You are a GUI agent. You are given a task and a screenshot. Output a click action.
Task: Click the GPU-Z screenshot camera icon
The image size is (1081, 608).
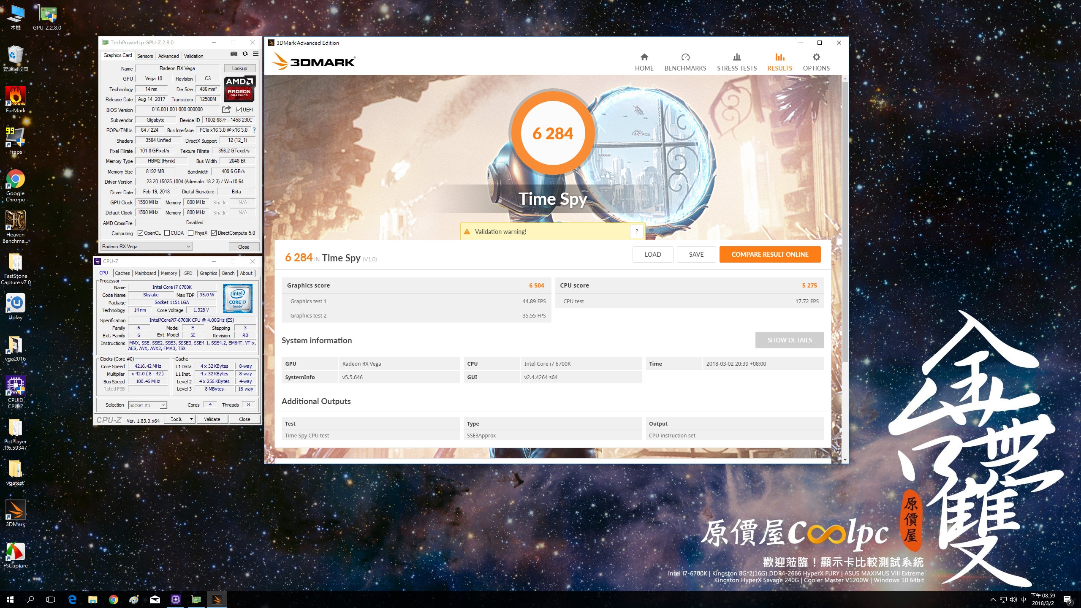(234, 54)
